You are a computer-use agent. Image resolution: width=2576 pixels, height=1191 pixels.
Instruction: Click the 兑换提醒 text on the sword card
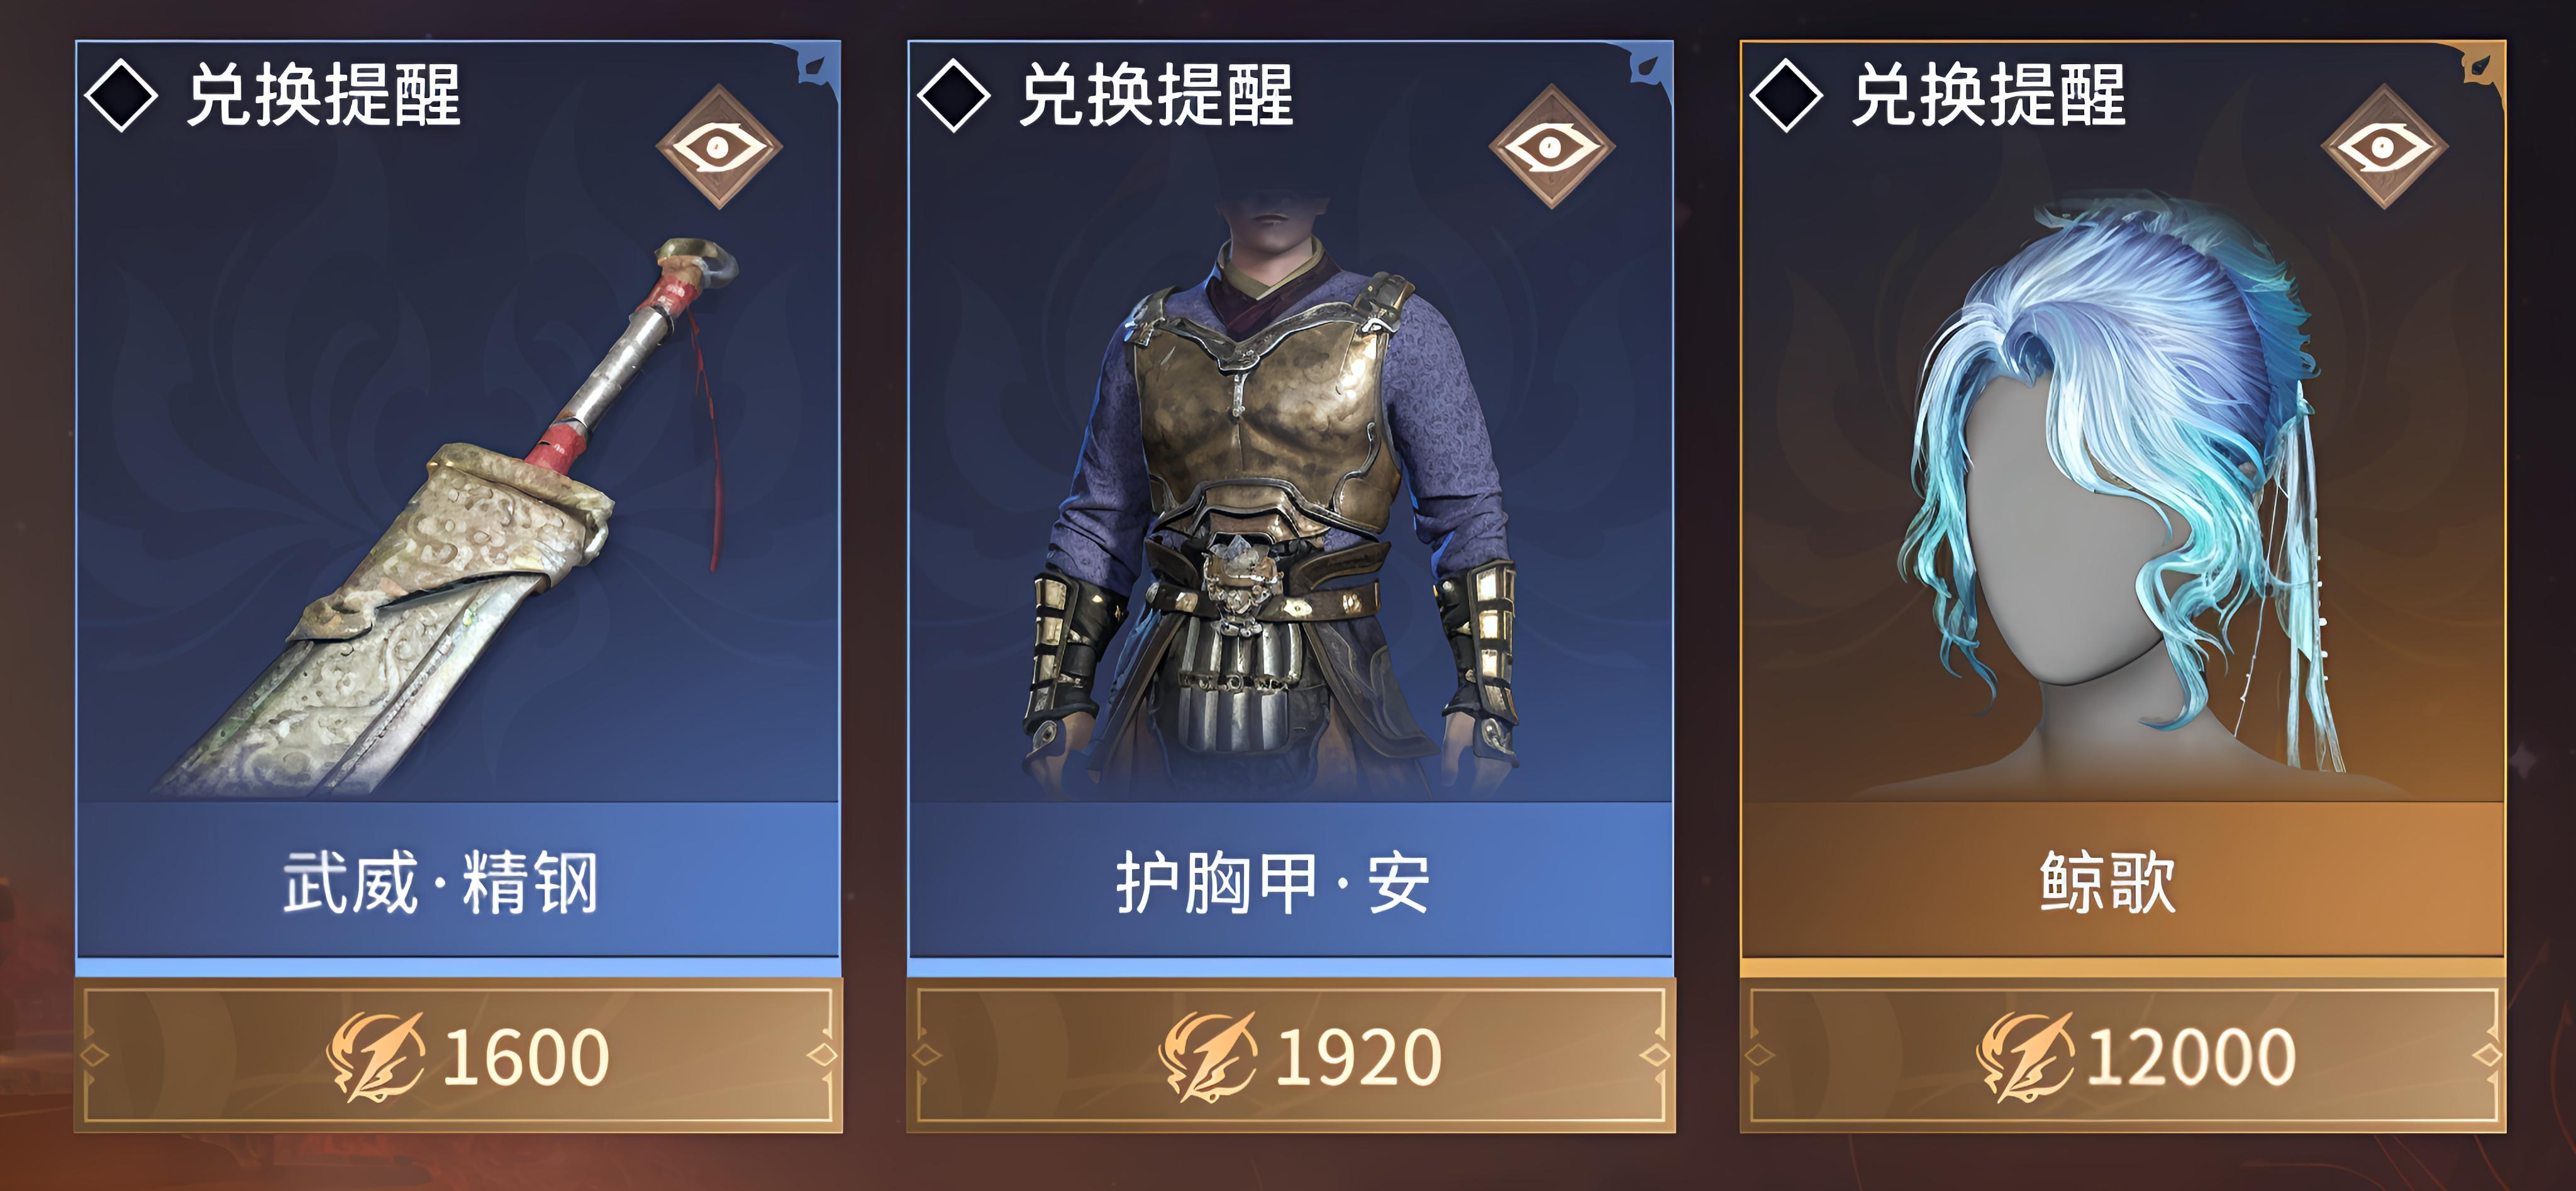324,95
